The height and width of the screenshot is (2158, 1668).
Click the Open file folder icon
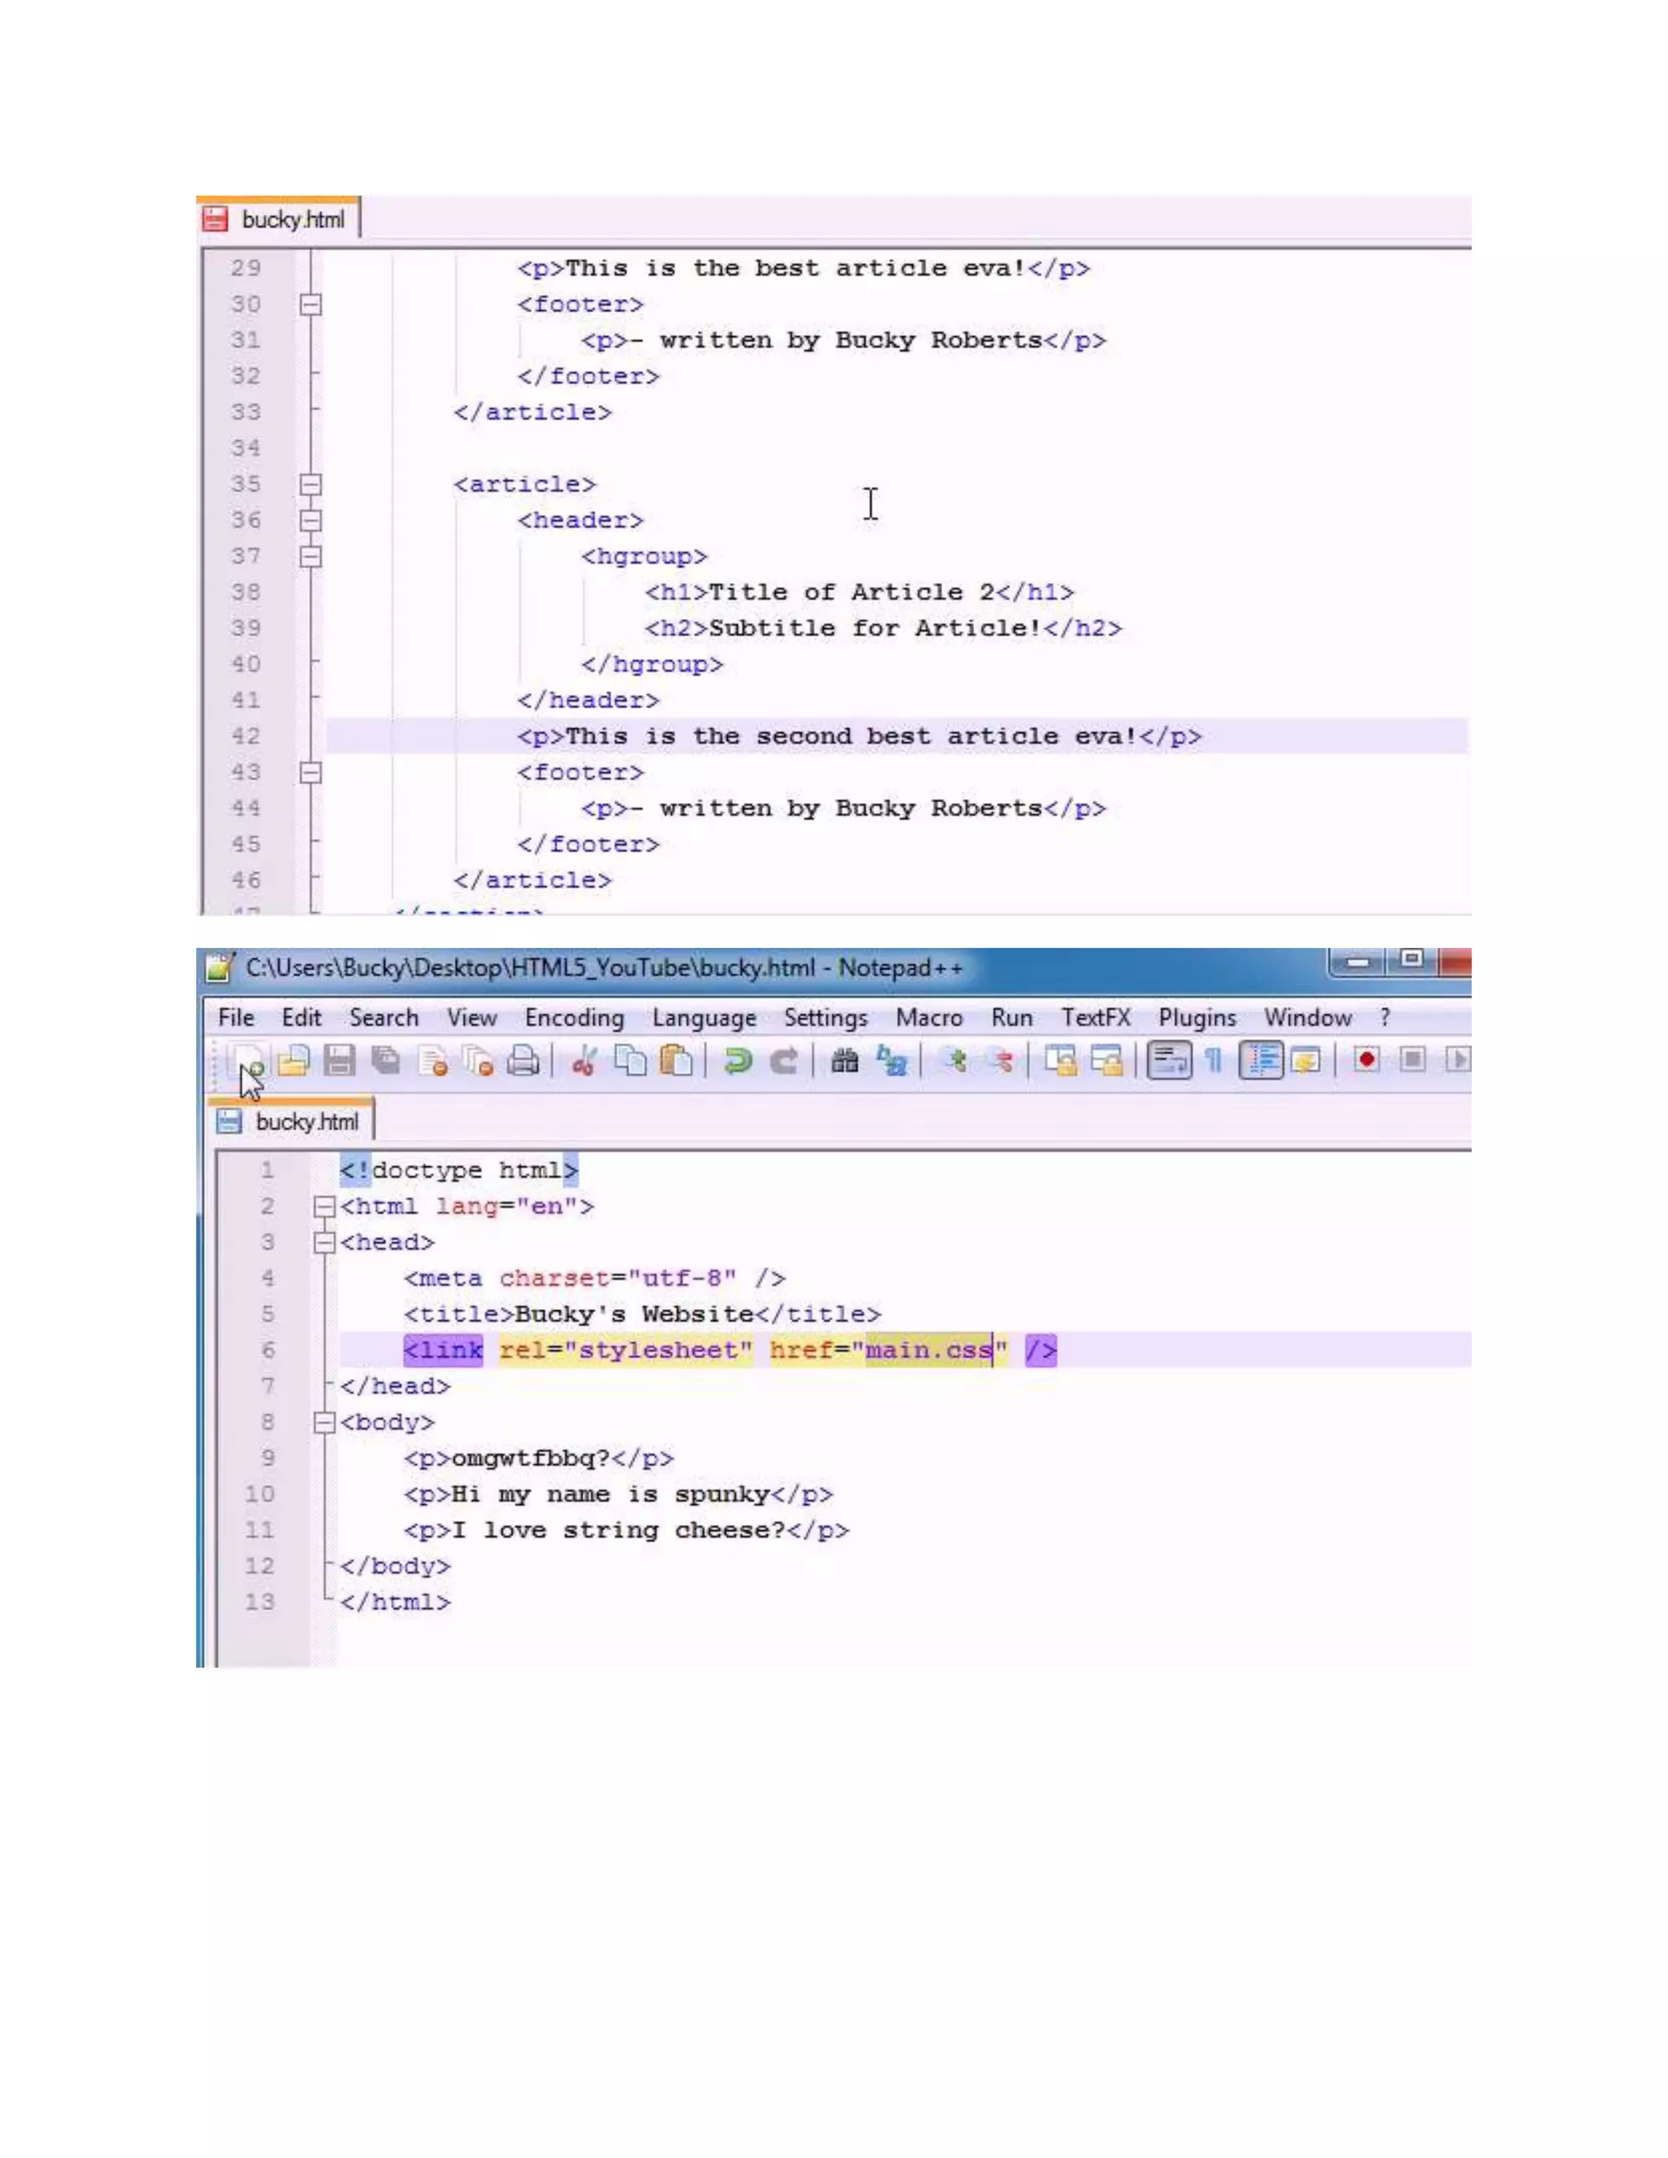coord(293,1061)
